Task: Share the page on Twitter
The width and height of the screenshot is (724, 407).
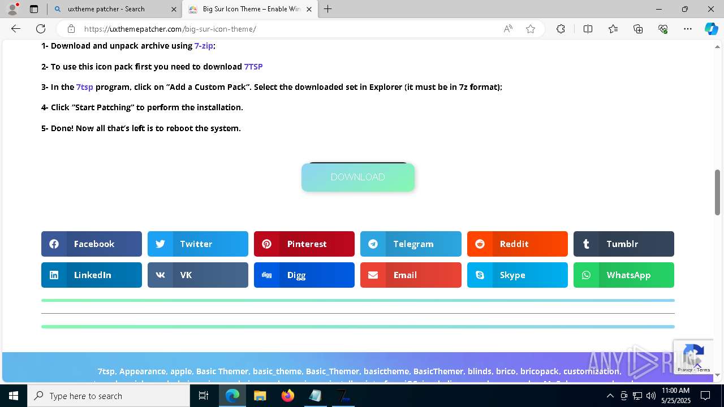Action: click(198, 244)
